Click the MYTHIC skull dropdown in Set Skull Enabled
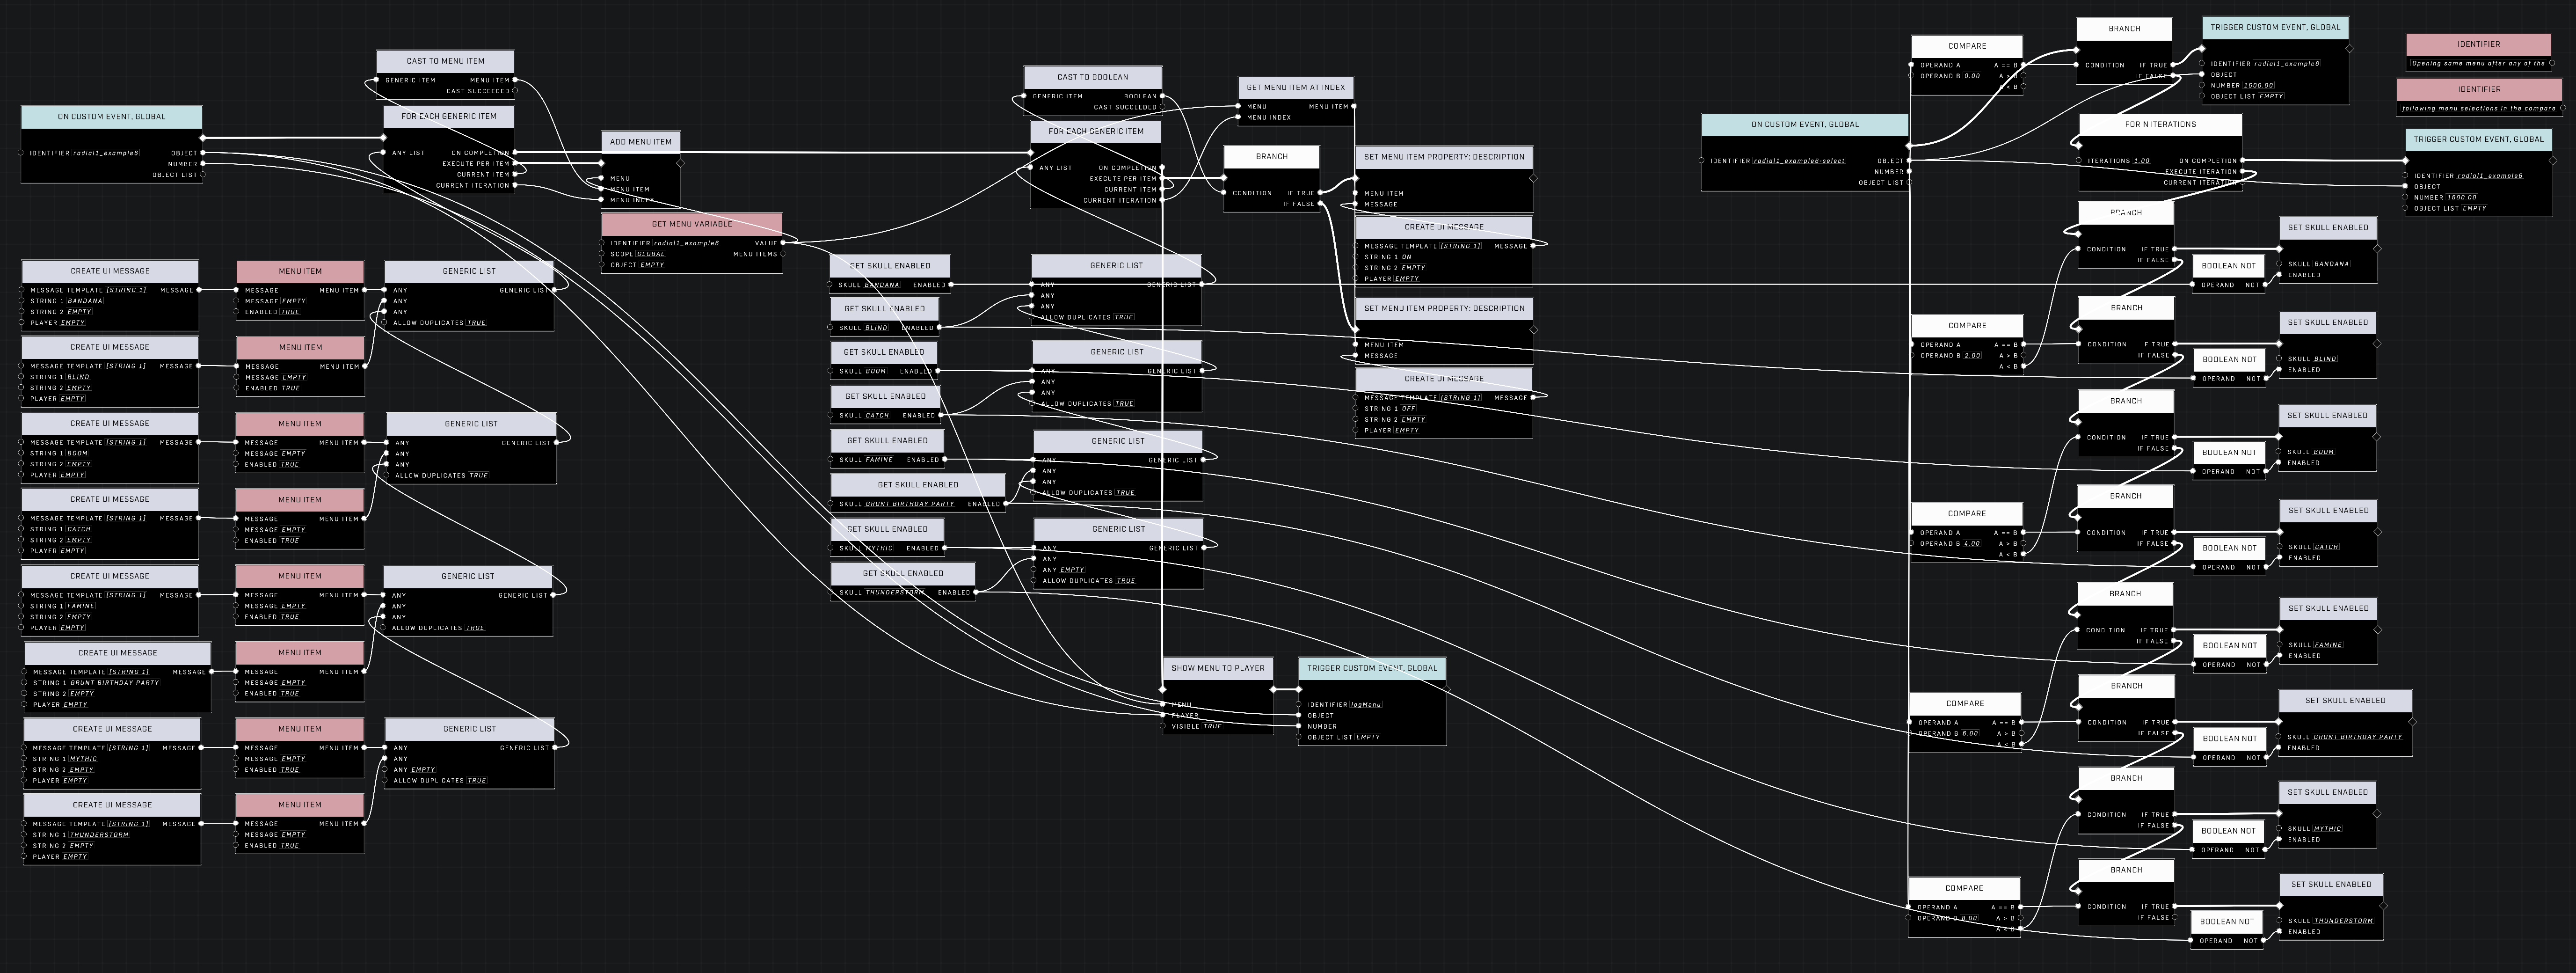The width and height of the screenshot is (2576, 973). pyautogui.click(x=2327, y=829)
